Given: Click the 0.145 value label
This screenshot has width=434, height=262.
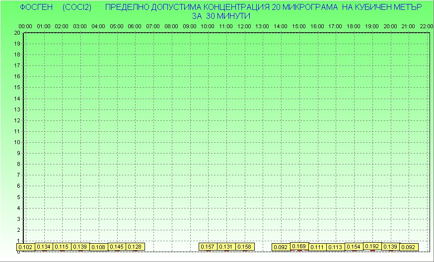Looking at the screenshot, I should pyautogui.click(x=117, y=247).
